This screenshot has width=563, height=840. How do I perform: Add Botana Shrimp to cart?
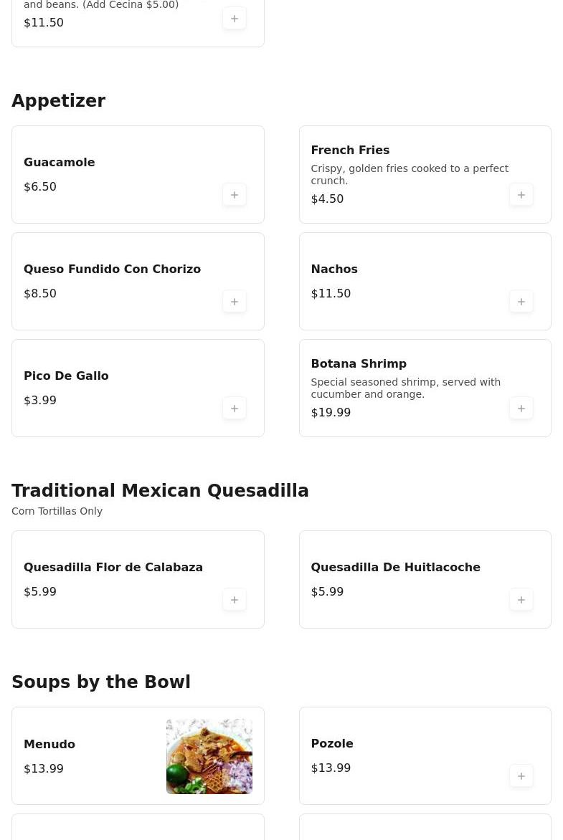pos(521,409)
